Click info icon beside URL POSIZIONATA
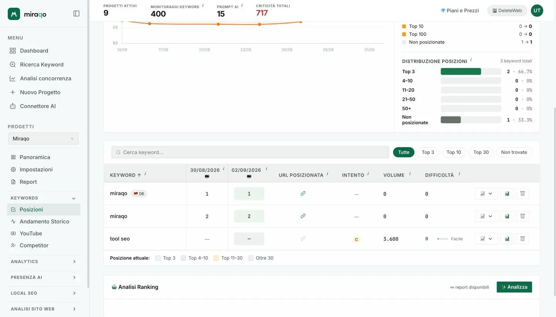 pos(327,174)
